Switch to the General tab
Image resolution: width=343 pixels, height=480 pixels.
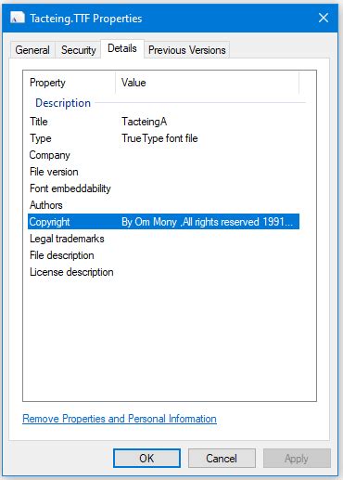tap(32, 50)
